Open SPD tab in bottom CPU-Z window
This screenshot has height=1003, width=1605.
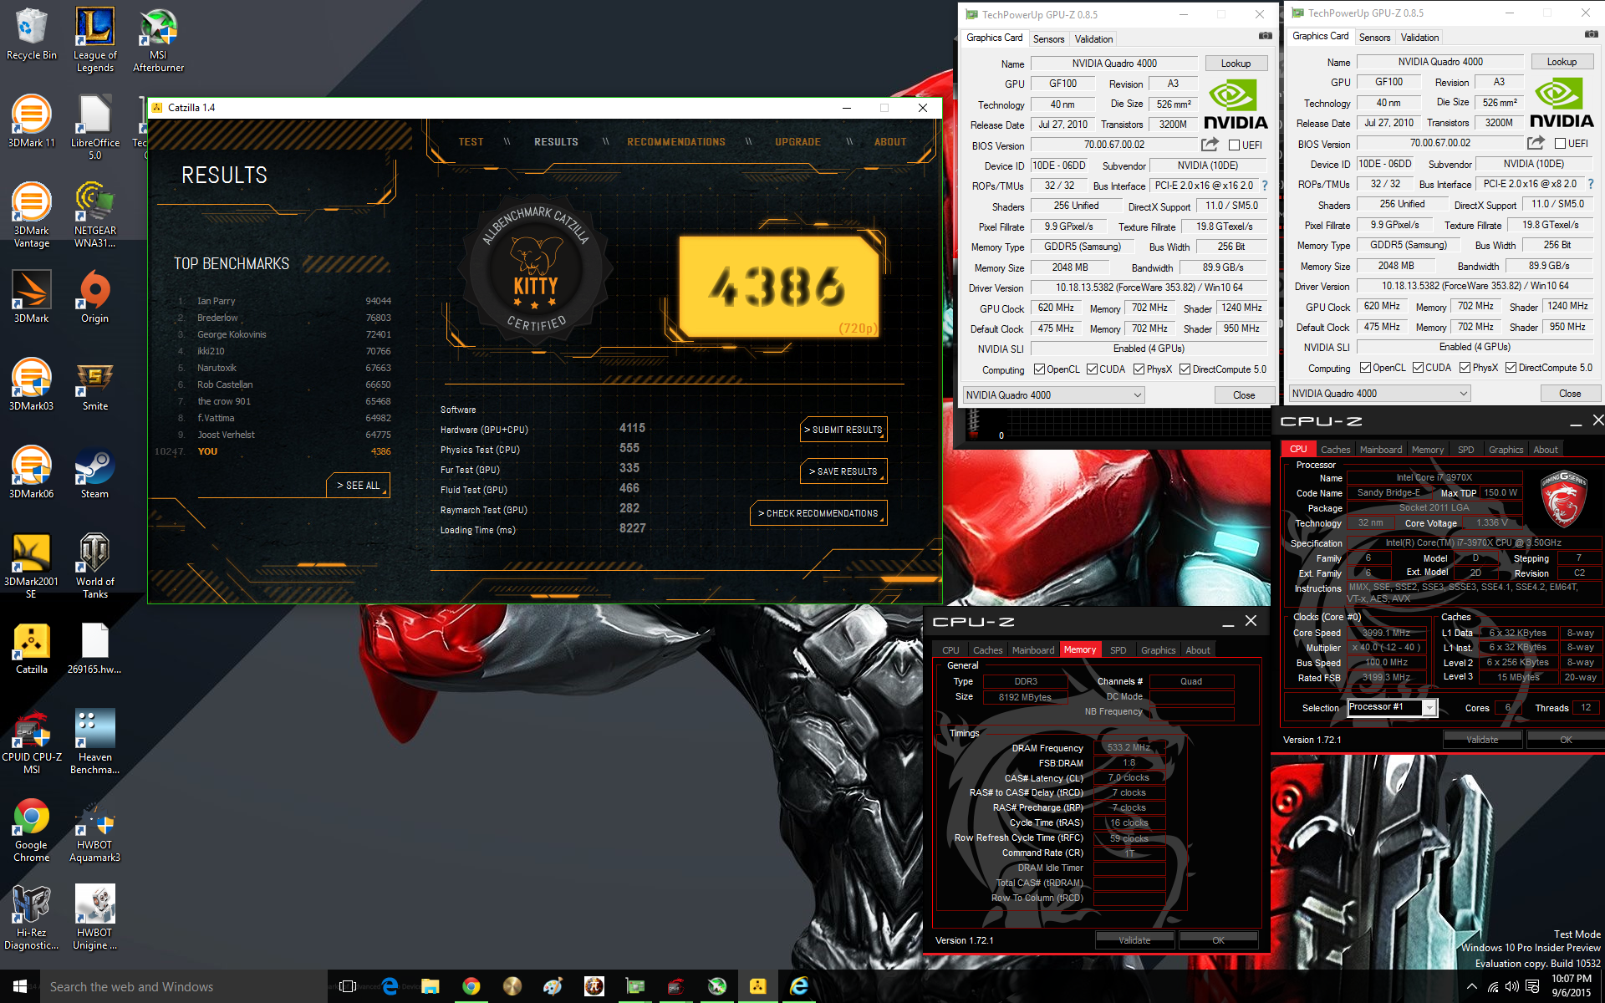[x=1118, y=650]
